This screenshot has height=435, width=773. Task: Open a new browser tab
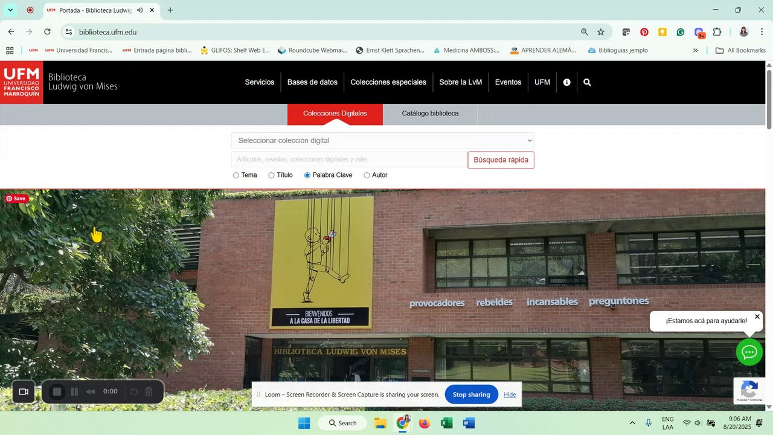pos(170,10)
